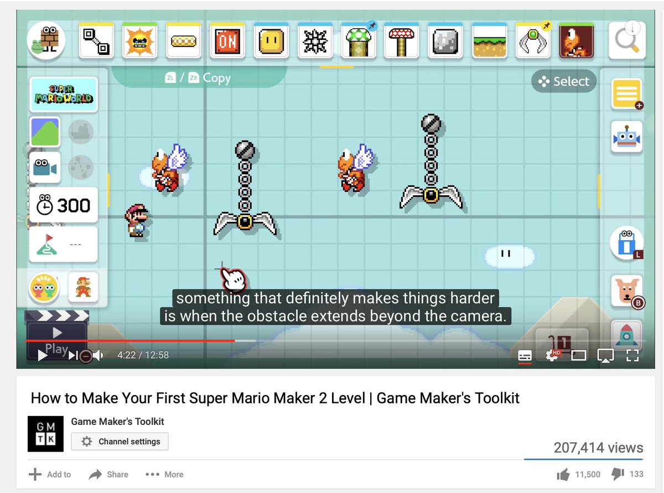Click the Game Maker's Toolkit channel name
The image size is (664, 493).
[117, 422]
